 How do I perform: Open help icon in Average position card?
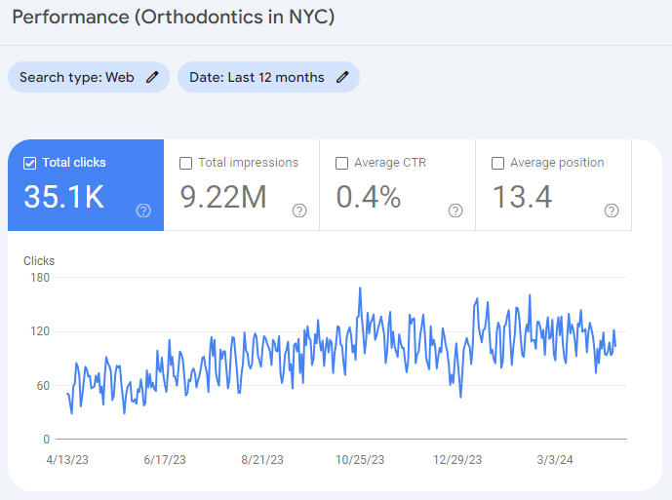(x=612, y=211)
